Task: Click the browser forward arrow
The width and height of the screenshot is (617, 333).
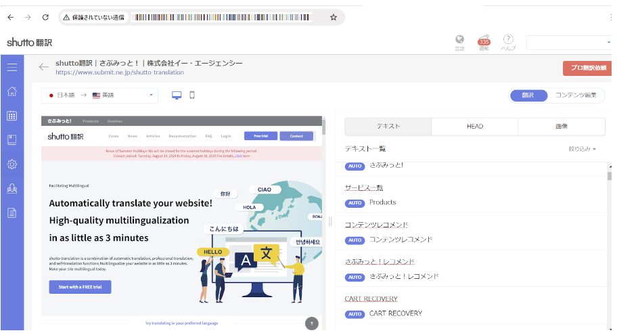Action: click(28, 18)
